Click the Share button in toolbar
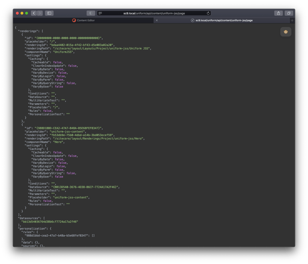 [279, 13]
